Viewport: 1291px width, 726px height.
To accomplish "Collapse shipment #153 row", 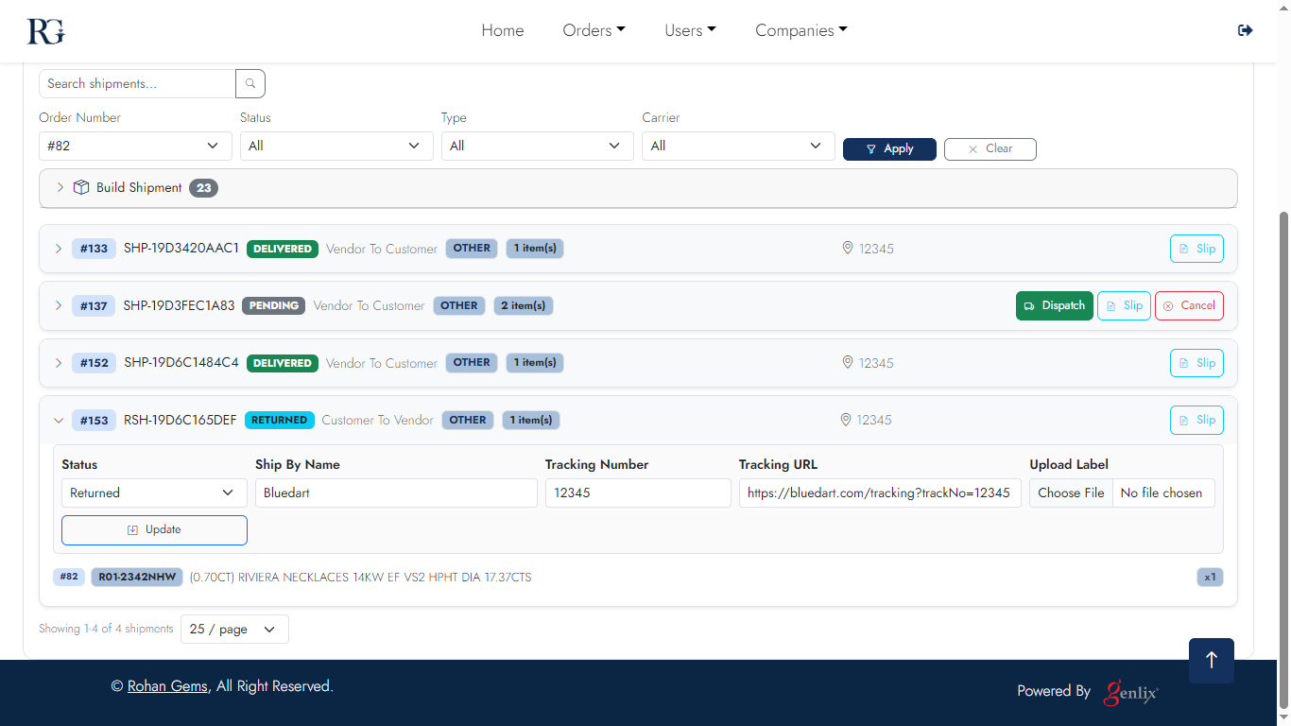I will pos(59,420).
